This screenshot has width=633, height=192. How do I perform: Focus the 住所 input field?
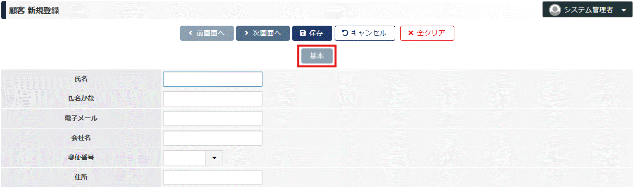[x=213, y=177]
